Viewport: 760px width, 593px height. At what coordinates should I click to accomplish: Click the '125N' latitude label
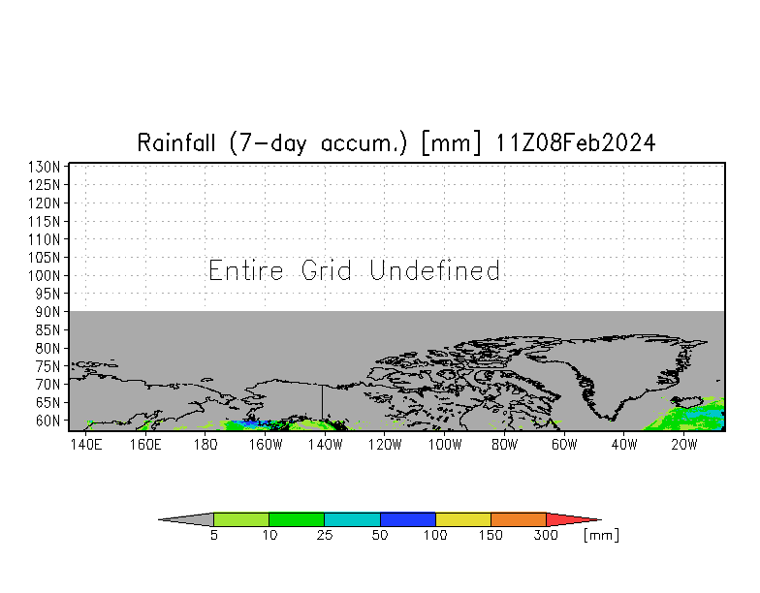tap(44, 185)
